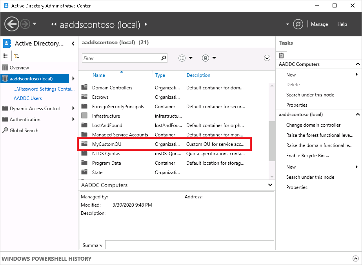
Task: Open the Manage menu
Action: click(x=319, y=24)
